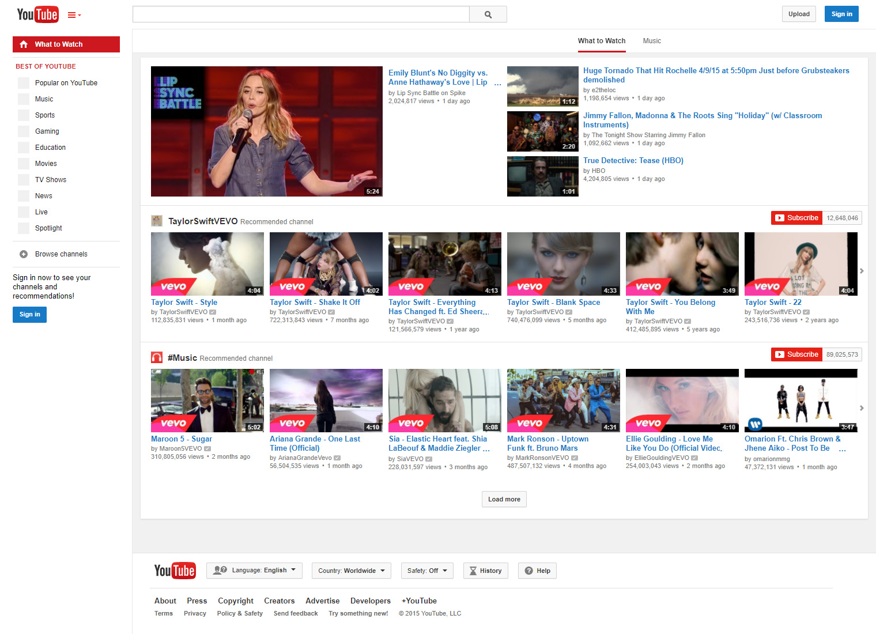
Task: Open the Language: English dropdown
Action: coord(254,571)
